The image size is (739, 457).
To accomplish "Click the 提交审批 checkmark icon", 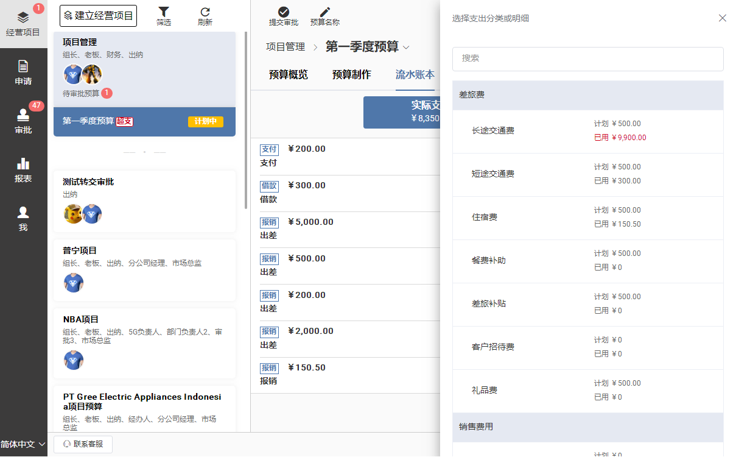I will 284,12.
